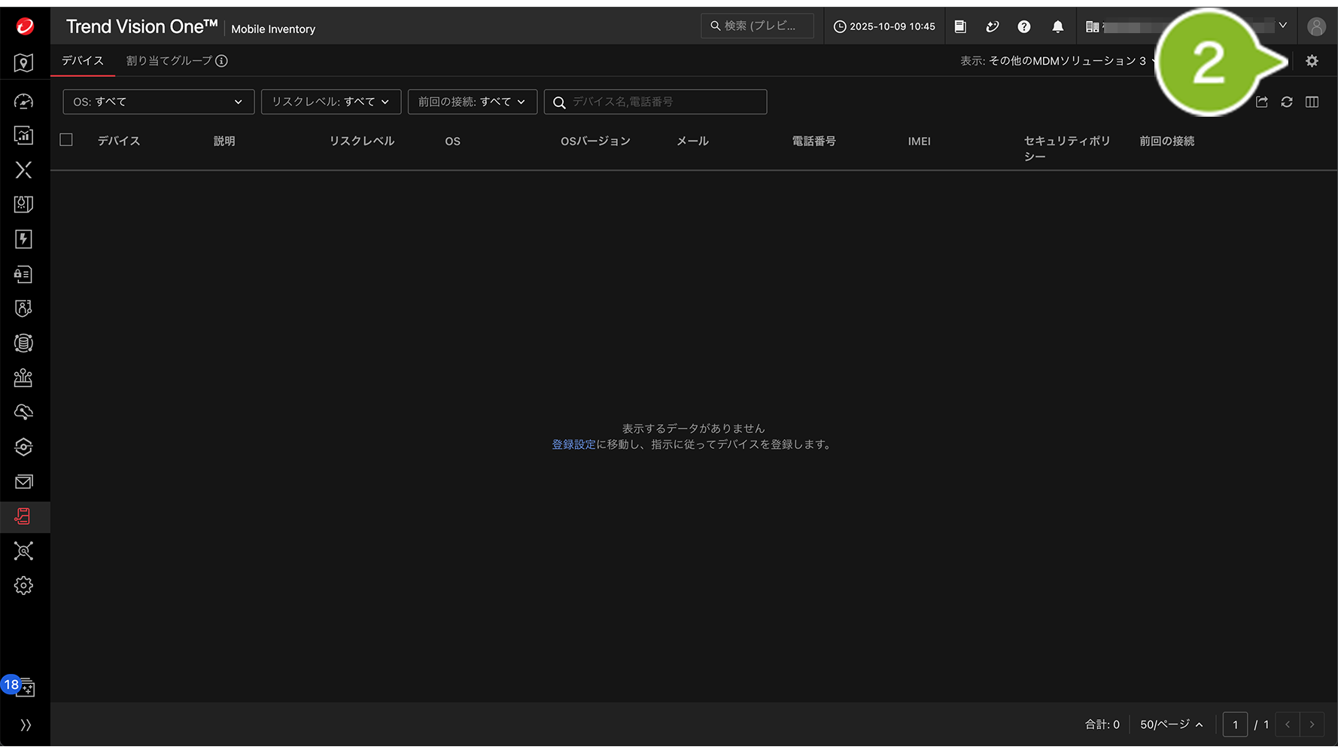The image size is (1338, 753).
Task: Open the notifications bell
Action: [x=1057, y=26]
